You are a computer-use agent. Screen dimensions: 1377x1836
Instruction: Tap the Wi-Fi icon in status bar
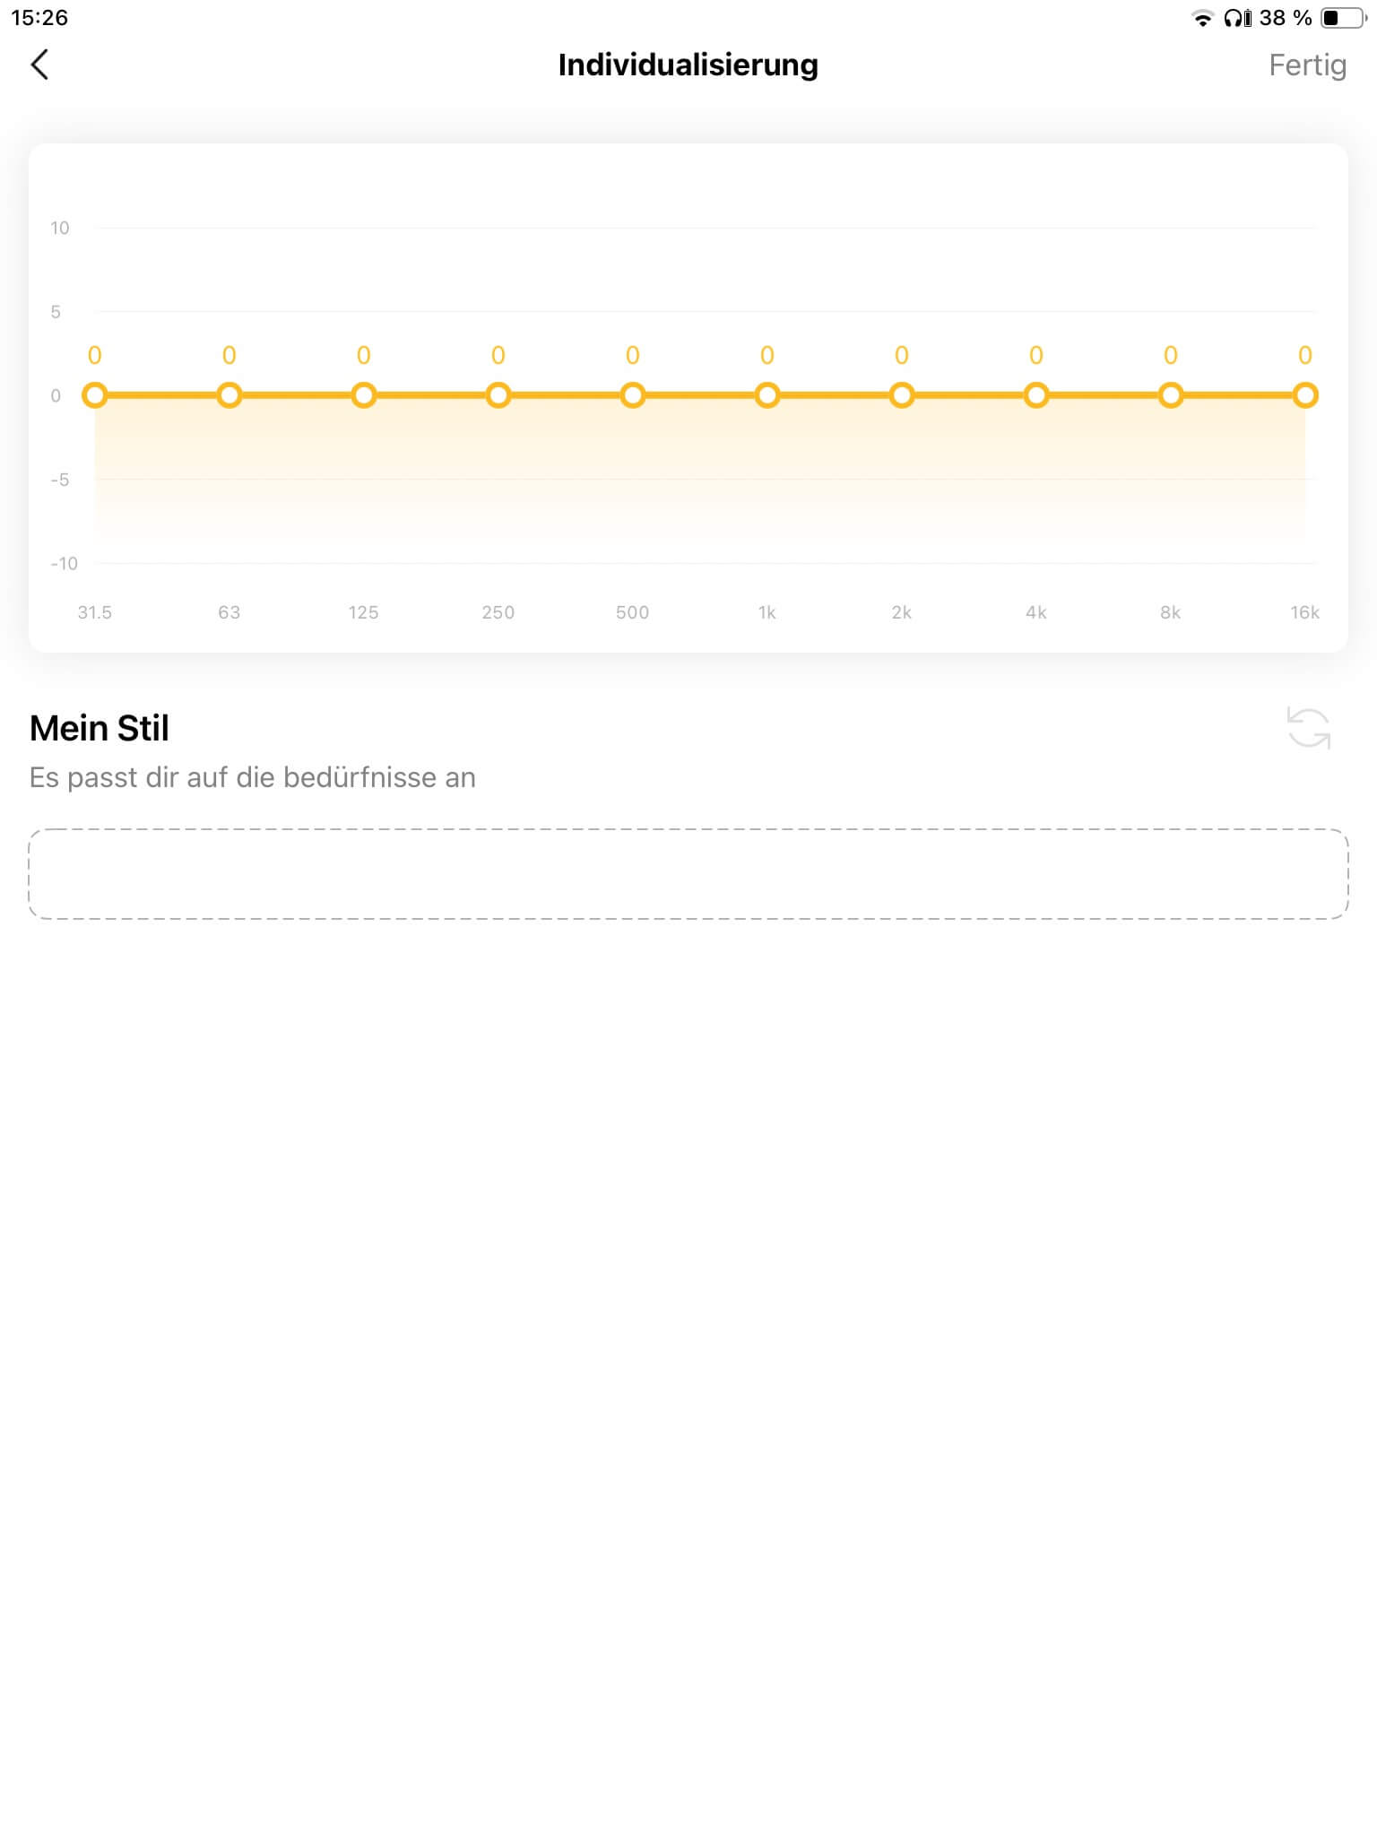coord(1202,18)
